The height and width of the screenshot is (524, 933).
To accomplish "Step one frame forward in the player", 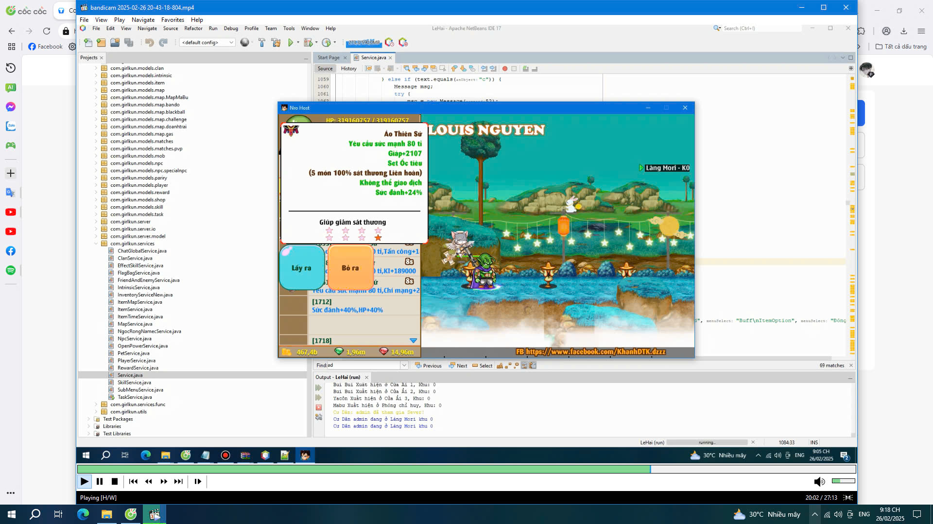I will pyautogui.click(x=198, y=481).
